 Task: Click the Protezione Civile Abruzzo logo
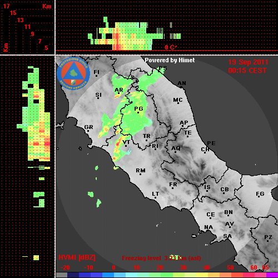click(73, 73)
